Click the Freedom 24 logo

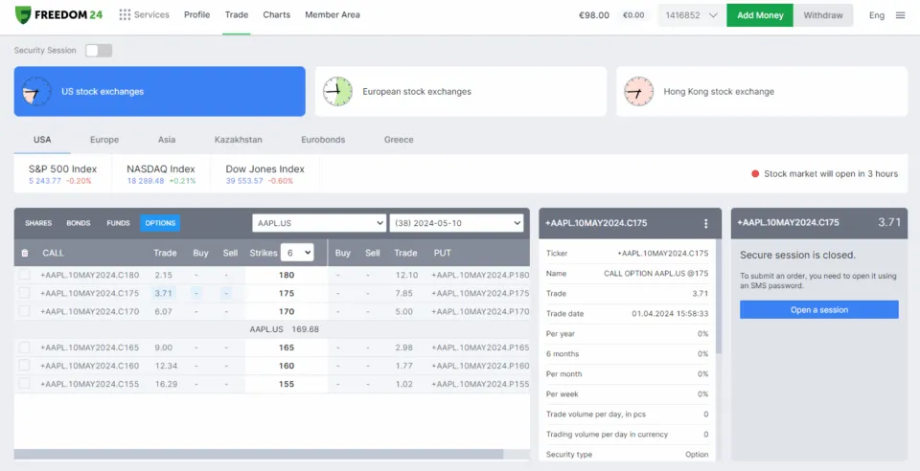(59, 15)
